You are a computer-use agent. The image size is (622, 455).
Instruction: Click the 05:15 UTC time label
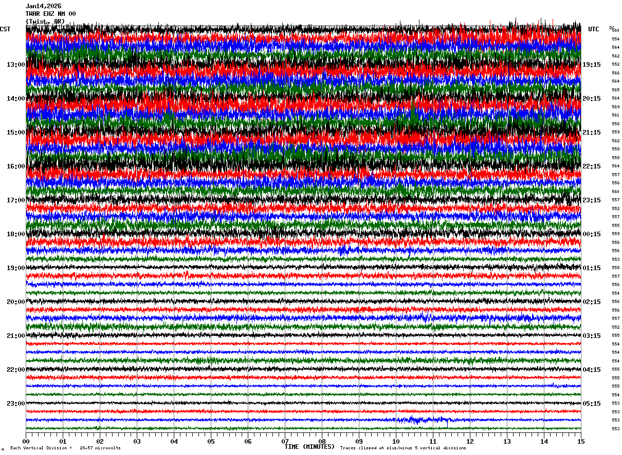(x=592, y=404)
